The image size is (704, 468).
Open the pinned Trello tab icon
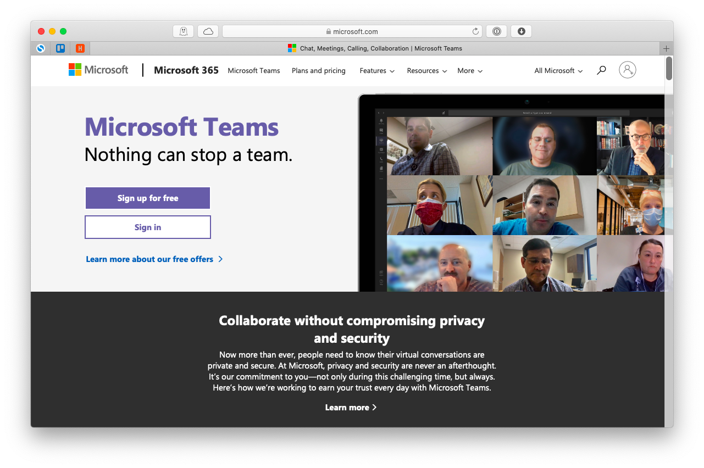coord(60,48)
